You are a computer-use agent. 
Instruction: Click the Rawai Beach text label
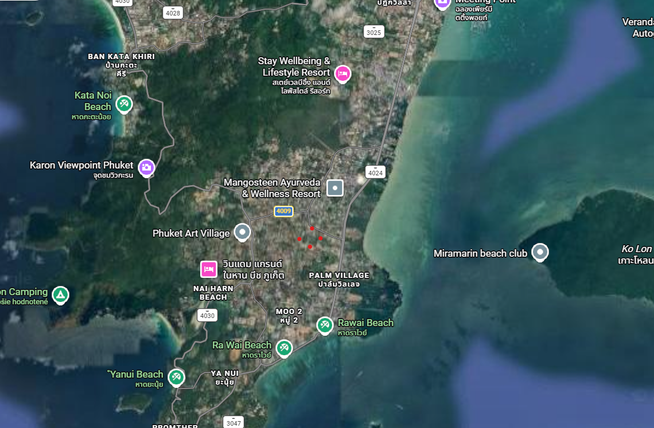pos(365,323)
